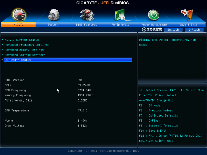Click the F1 : 3D Mode help line
This screenshot has width=207, height=155.
pyautogui.click(x=150, y=105)
